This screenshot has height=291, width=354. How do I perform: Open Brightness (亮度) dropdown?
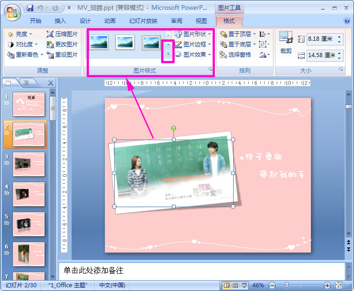point(20,34)
